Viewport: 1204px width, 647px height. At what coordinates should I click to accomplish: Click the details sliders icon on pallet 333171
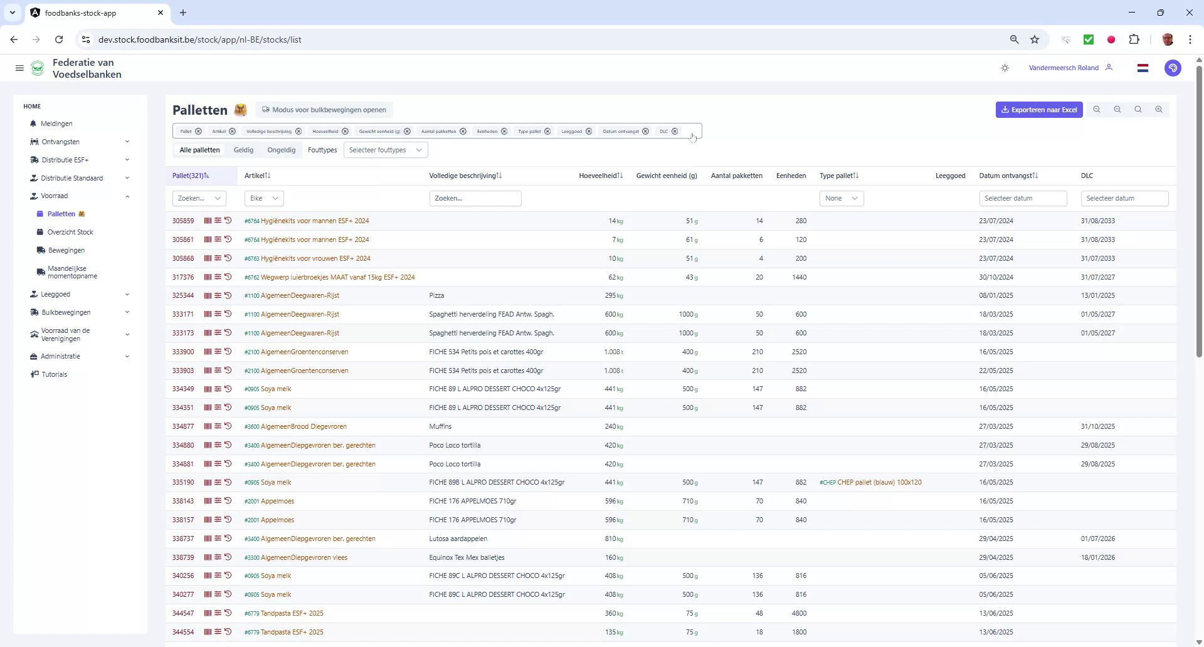click(218, 314)
